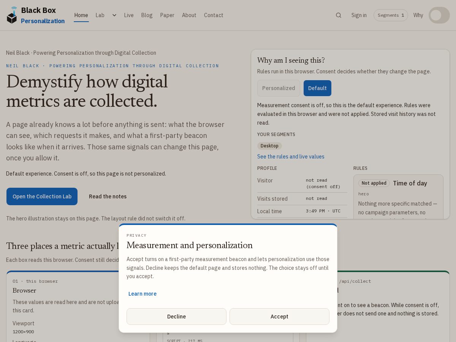Image resolution: width=456 pixels, height=342 pixels.
Task: Click the "Not applied" rule badge
Action: [x=374, y=183]
